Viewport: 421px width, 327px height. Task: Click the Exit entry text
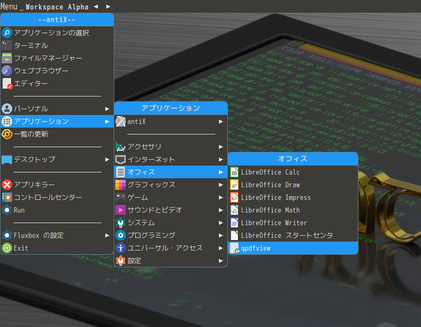(x=21, y=248)
